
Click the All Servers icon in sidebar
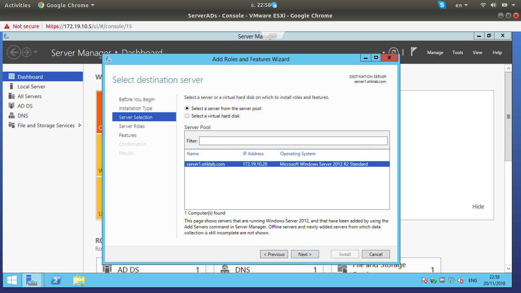(x=11, y=96)
